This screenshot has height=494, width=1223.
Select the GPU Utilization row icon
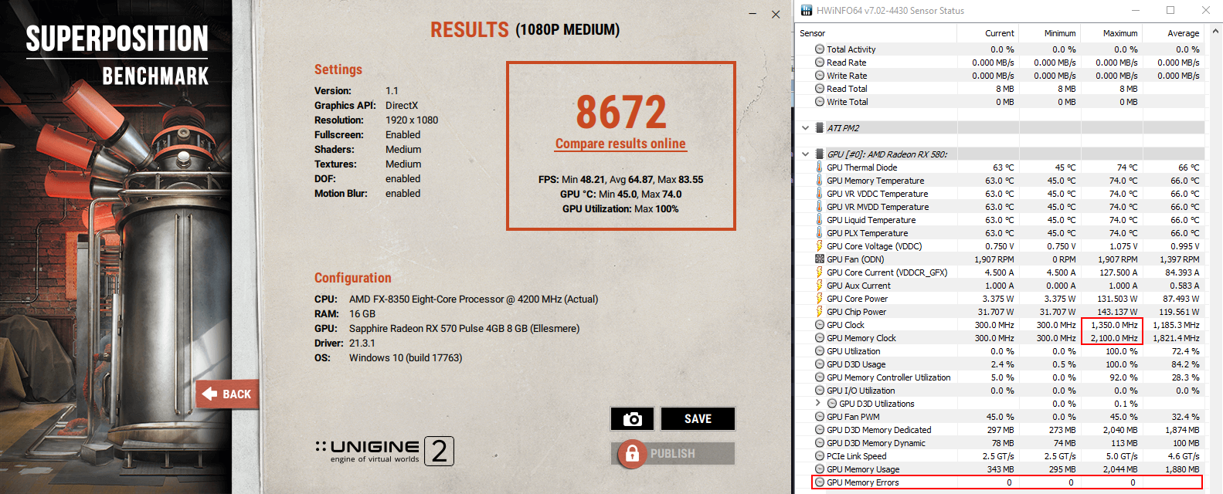click(820, 351)
